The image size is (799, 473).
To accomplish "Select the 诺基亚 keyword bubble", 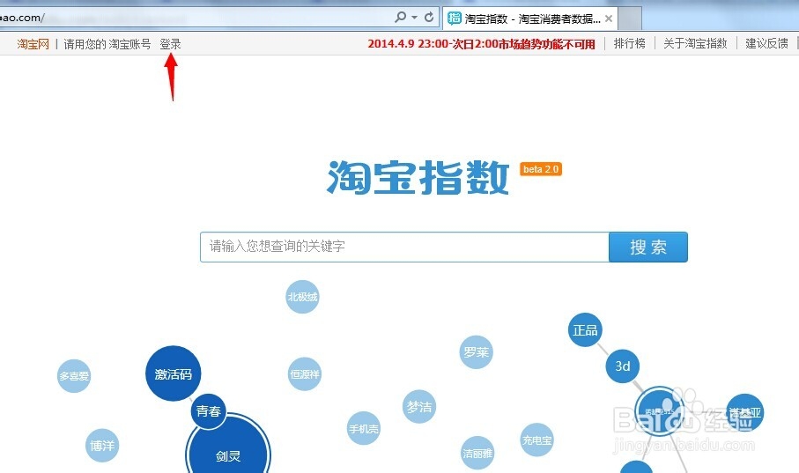I will [x=744, y=412].
